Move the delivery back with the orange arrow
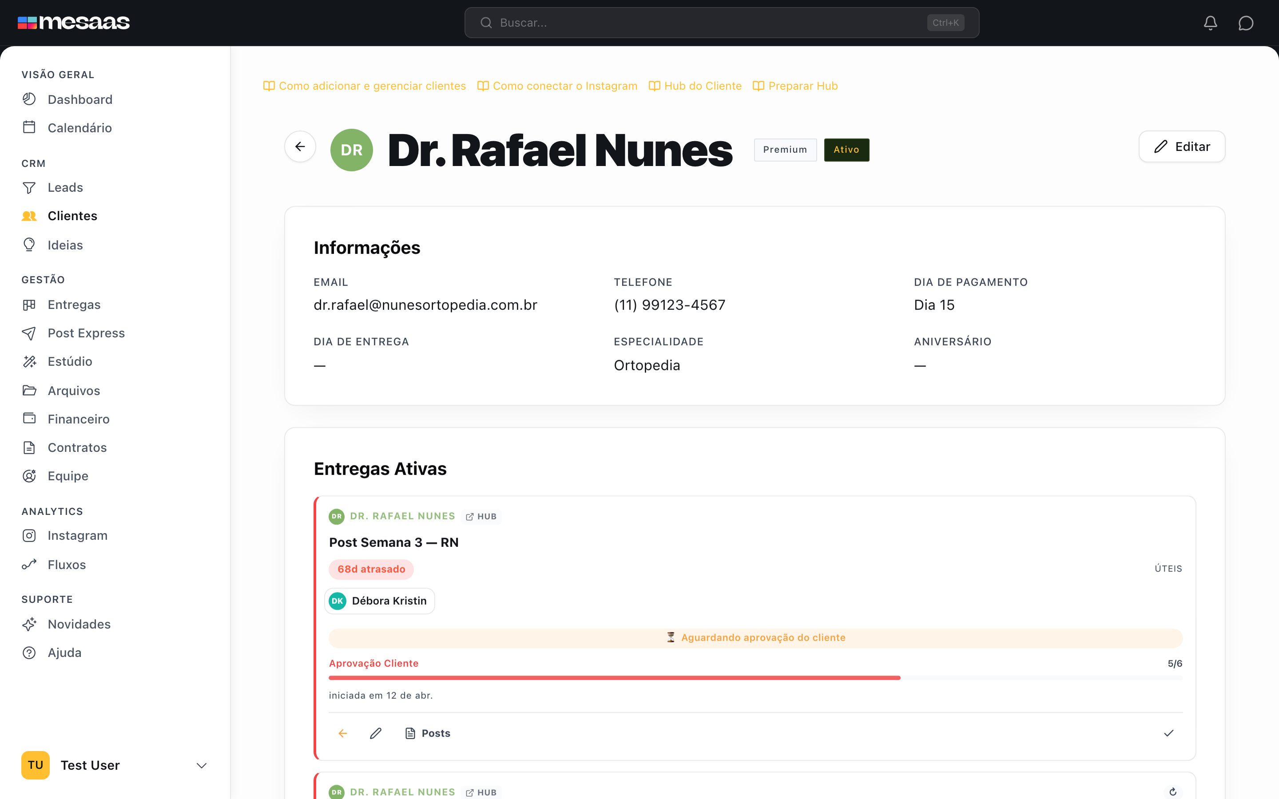 click(x=342, y=733)
